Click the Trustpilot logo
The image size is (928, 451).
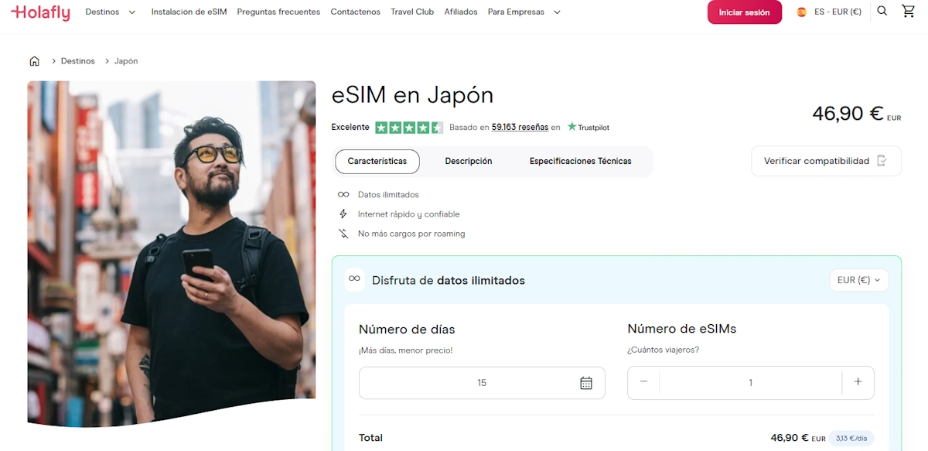[x=589, y=127]
